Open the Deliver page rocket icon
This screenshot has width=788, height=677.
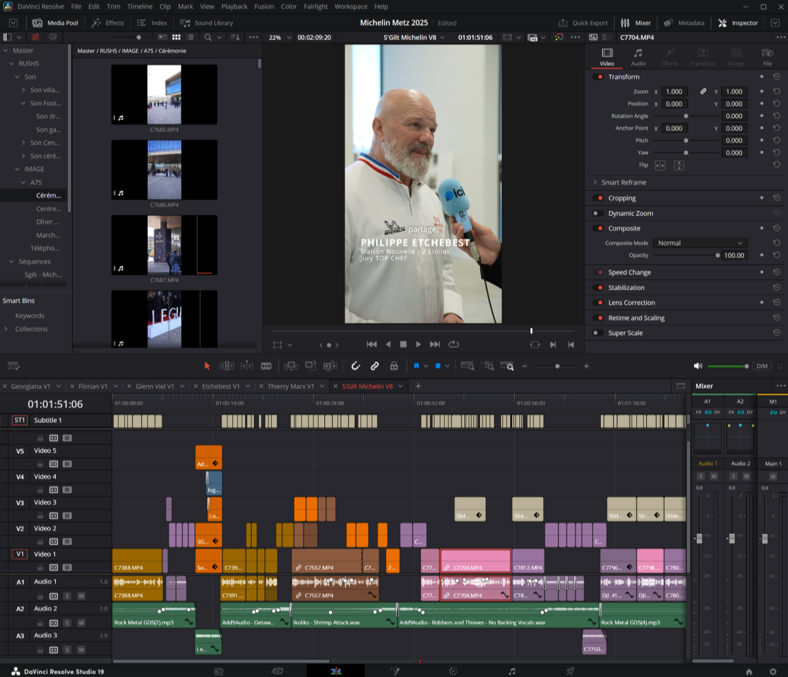[x=571, y=671]
